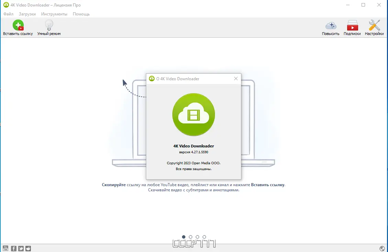Click the YouTube icon in the status bar
Screen dimensions: 388x252
coord(5,248)
